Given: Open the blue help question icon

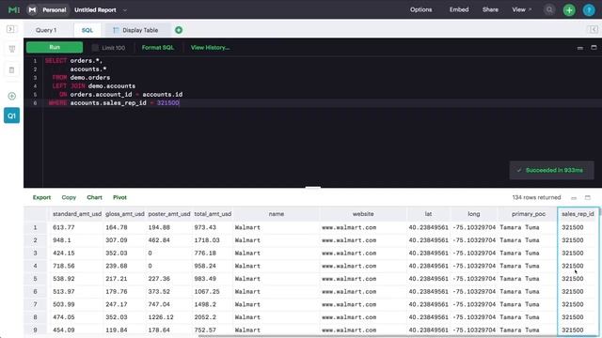Looking at the screenshot, I should coord(589,10).
